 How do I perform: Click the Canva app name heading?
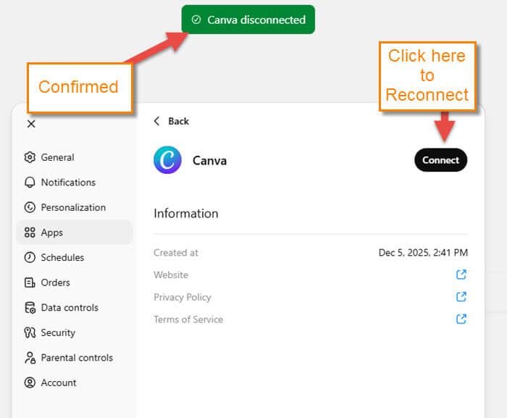209,161
